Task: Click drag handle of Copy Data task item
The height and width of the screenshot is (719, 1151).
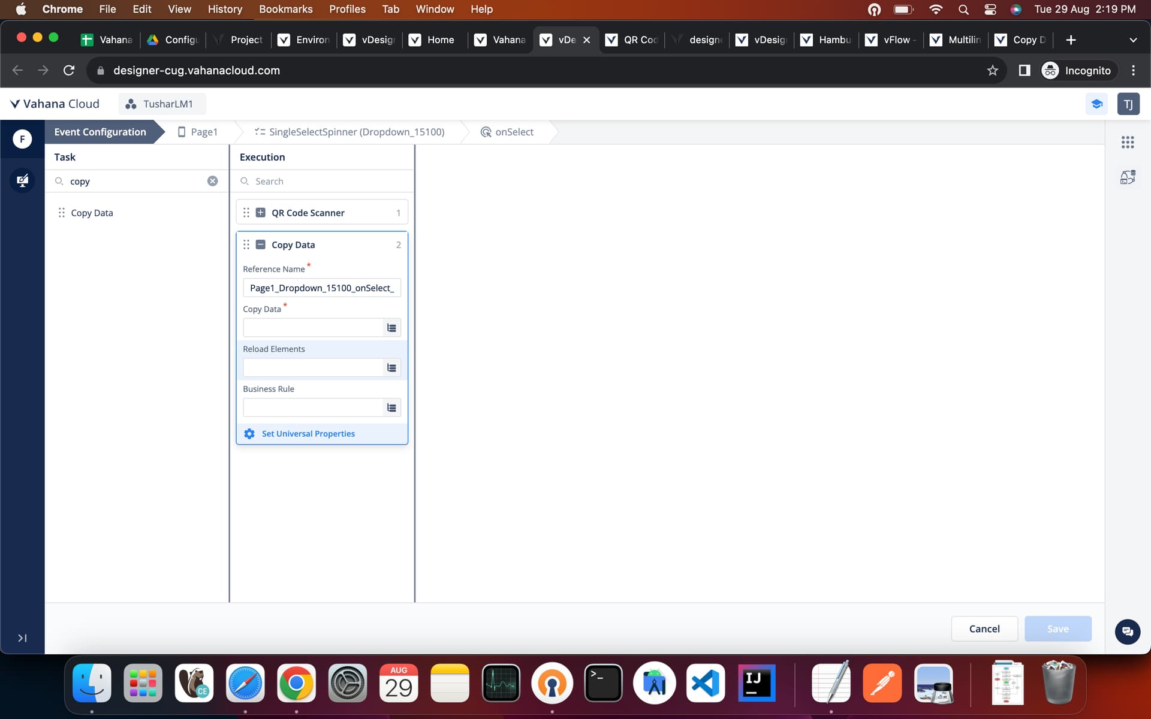Action: pyautogui.click(x=61, y=213)
